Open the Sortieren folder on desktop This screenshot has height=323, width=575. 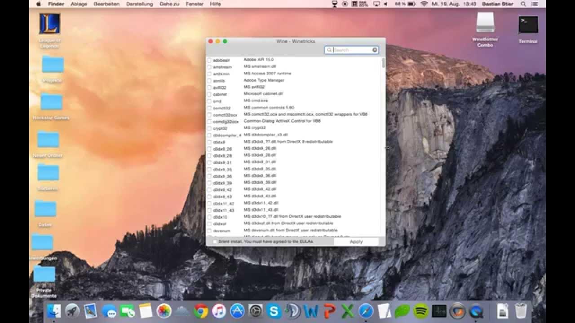48,173
